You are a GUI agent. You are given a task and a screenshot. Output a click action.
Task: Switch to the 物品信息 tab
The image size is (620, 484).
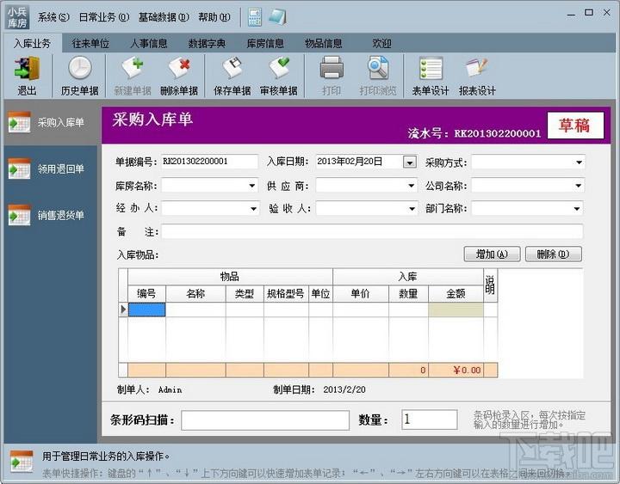coord(324,44)
